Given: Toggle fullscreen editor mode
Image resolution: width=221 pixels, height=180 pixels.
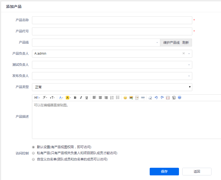Looking at the screenshot, I should point(168,98).
